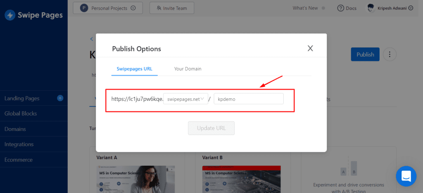Click the kpdemo URL slug field
The width and height of the screenshot is (423, 193).
249,99
